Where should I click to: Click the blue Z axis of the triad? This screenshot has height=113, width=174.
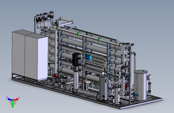[x=10, y=99]
